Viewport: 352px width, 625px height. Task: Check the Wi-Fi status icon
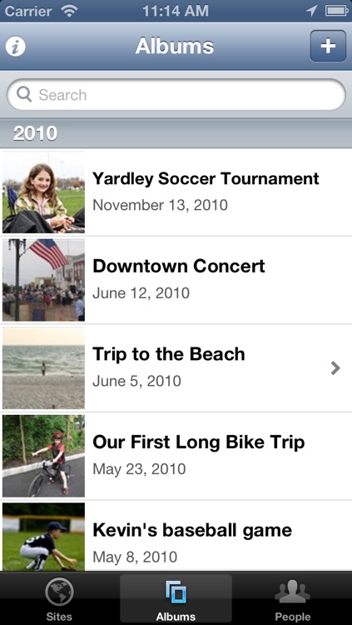coord(69,11)
